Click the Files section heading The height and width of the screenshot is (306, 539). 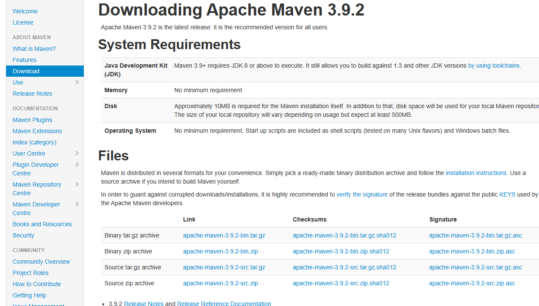pos(114,156)
